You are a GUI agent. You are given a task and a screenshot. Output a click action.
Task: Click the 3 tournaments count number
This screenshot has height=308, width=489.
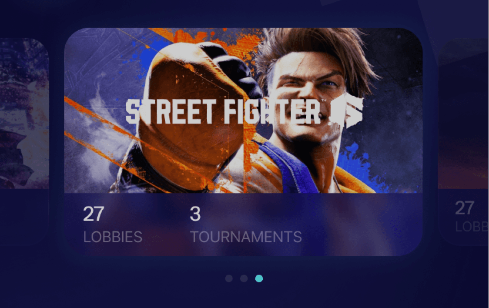click(195, 214)
